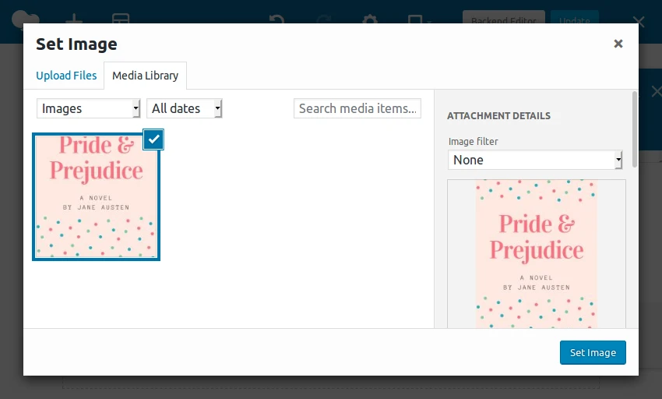Uncheck the selected image checkmark
This screenshot has width=662, height=399.
click(153, 139)
